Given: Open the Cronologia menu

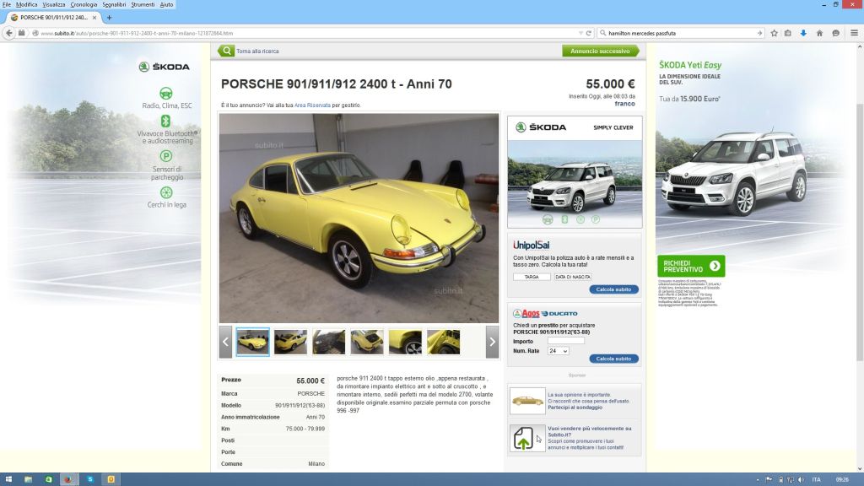Looking at the screenshot, I should (x=84, y=4).
